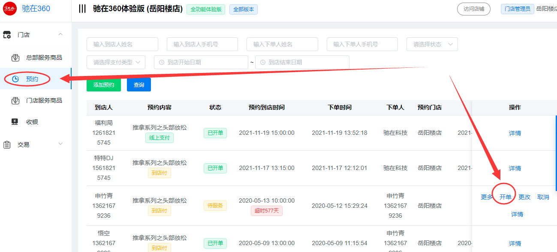
Task: Click 到店付 tag in 特特DJ row
Action: click(160, 173)
